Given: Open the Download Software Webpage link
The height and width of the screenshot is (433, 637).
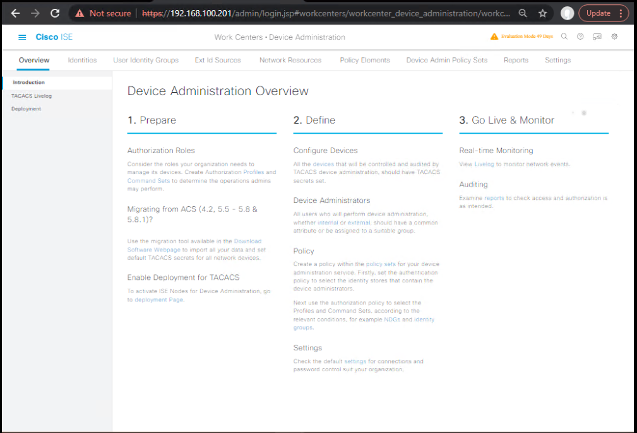Looking at the screenshot, I should (194, 245).
